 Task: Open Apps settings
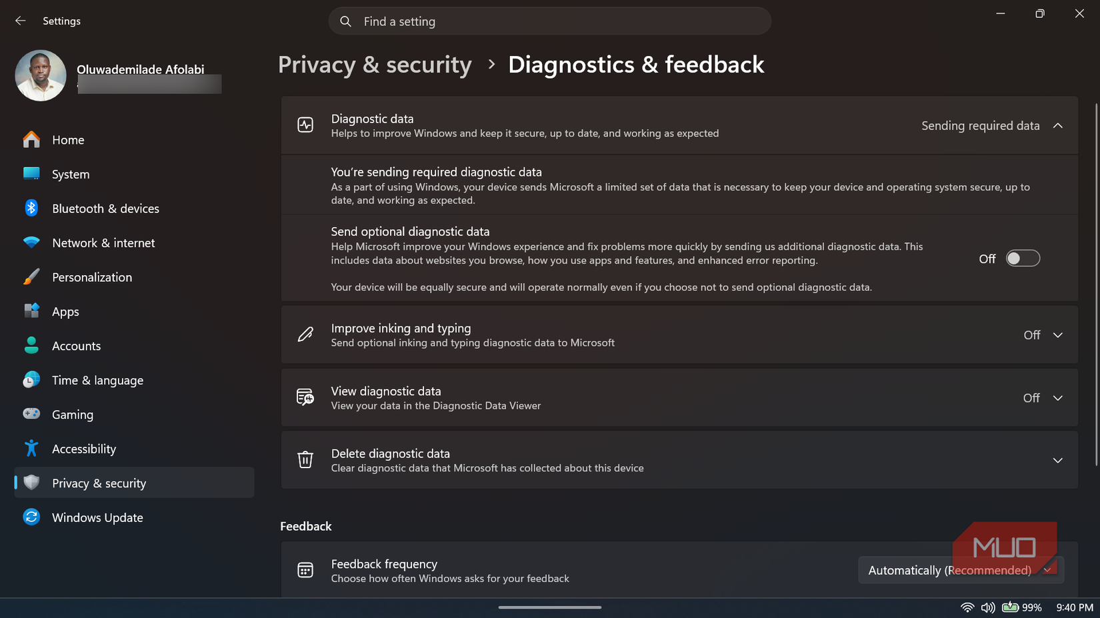point(134,312)
